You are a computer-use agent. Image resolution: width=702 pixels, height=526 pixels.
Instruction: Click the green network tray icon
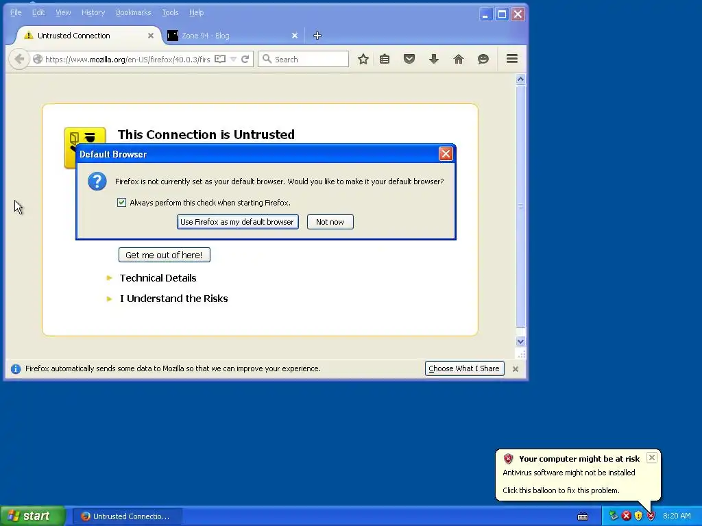point(614,516)
